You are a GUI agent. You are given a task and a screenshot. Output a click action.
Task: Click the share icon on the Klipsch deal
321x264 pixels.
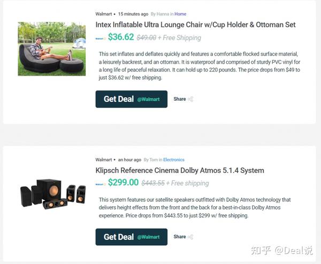190,237
